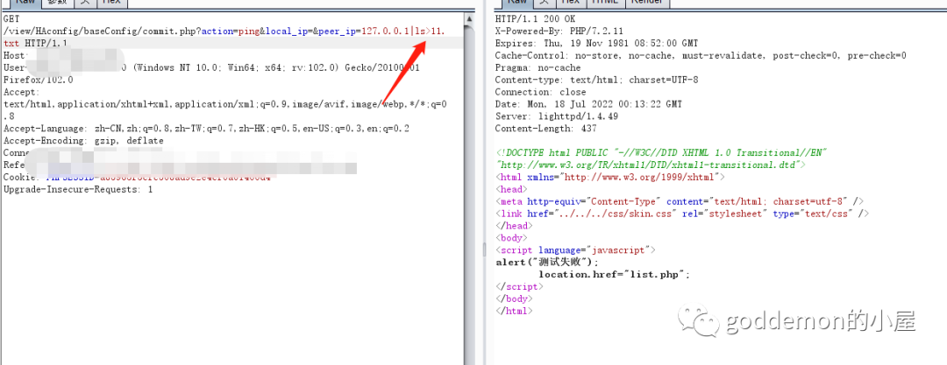
Task: Click the closing '</script>' tag
Action: click(519, 286)
